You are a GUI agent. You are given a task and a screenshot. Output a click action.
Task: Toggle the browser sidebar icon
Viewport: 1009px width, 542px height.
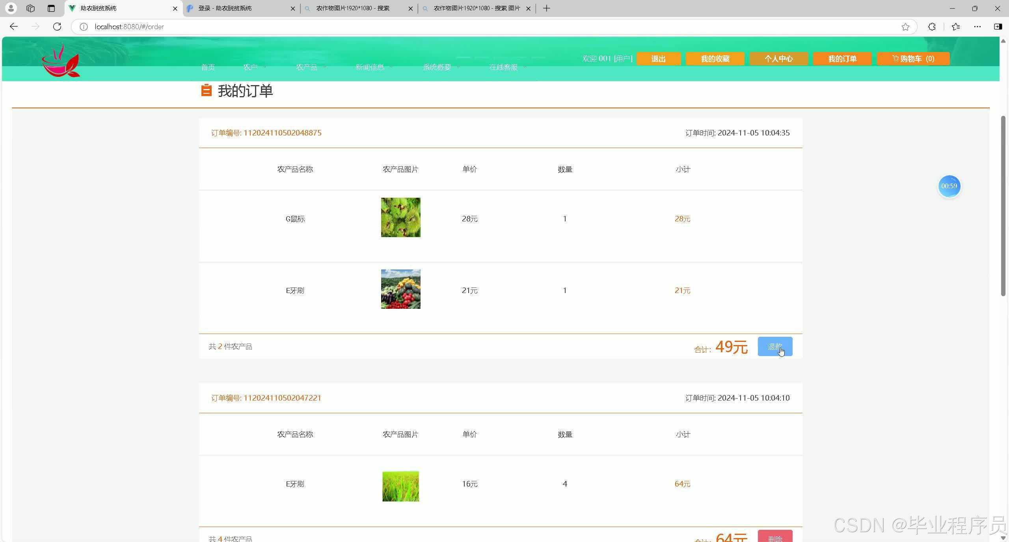tap(998, 27)
